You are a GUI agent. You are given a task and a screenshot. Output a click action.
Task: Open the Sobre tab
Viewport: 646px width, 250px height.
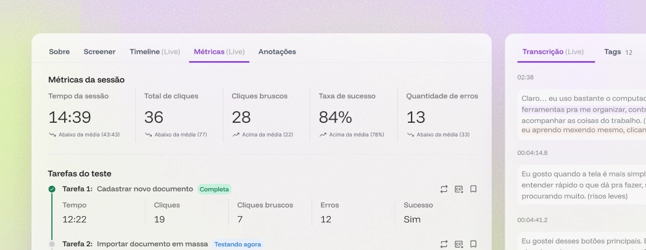click(59, 52)
